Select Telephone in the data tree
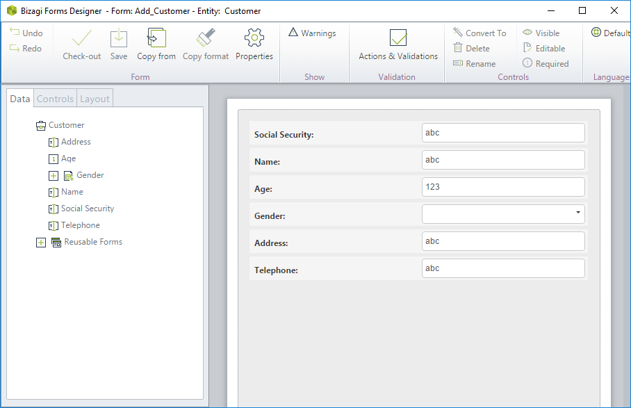 [81, 225]
